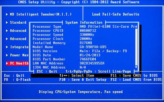Click the LAN MAC Address value
Viewport: 164px width, 102px height.
pos(92,63)
